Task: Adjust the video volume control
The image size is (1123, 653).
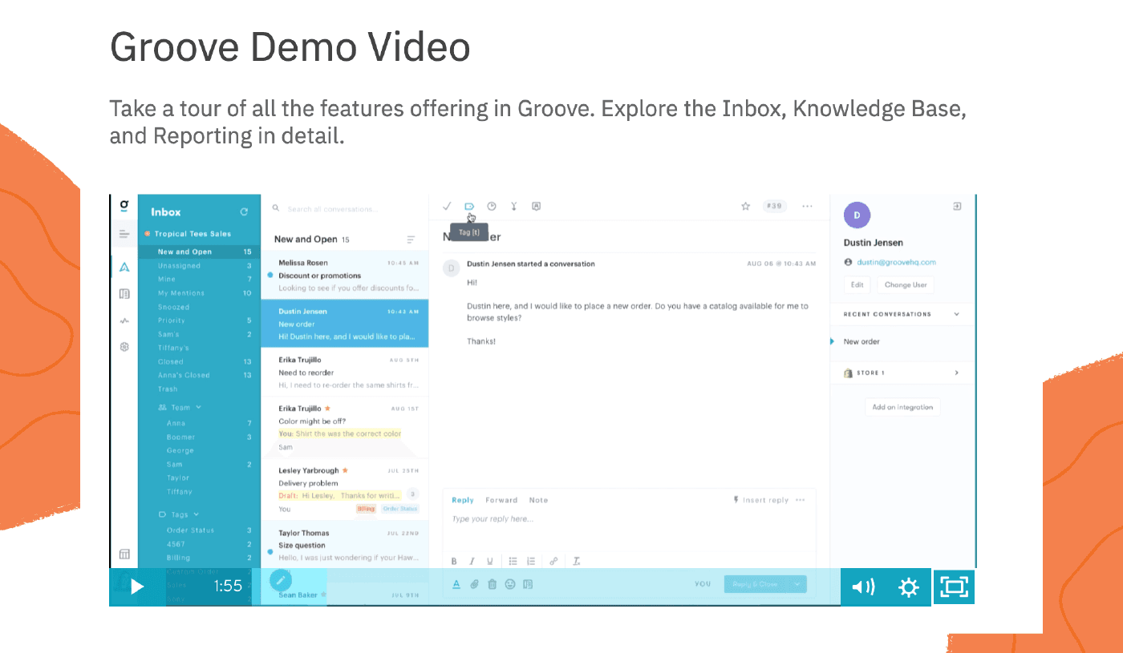Action: [x=863, y=586]
